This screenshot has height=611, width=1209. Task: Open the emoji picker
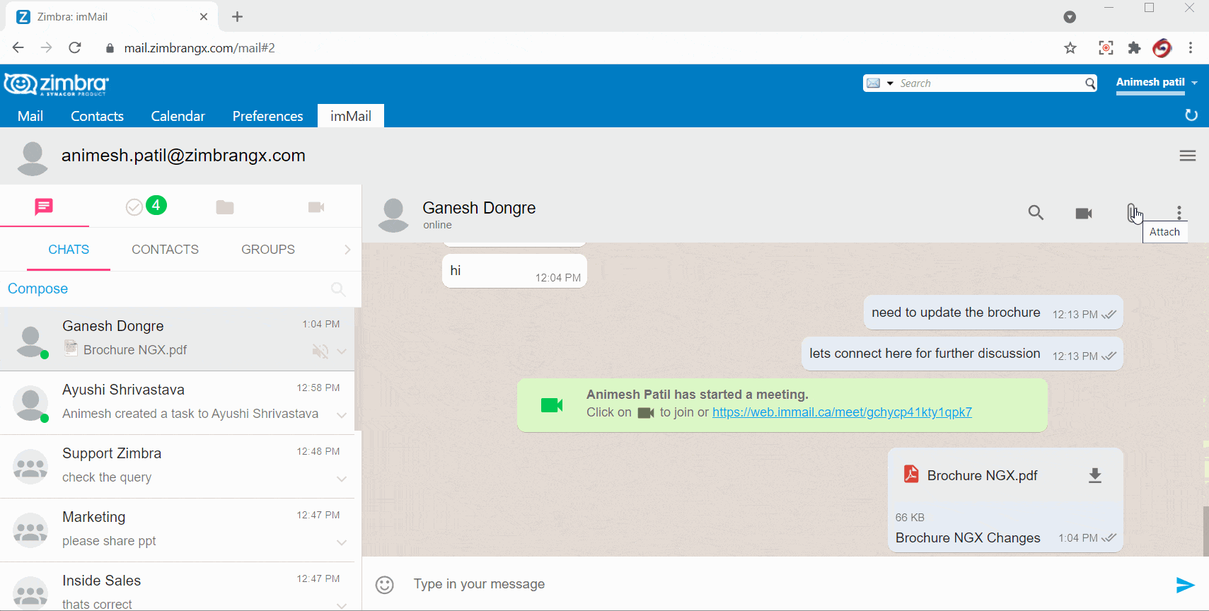pyautogui.click(x=385, y=584)
